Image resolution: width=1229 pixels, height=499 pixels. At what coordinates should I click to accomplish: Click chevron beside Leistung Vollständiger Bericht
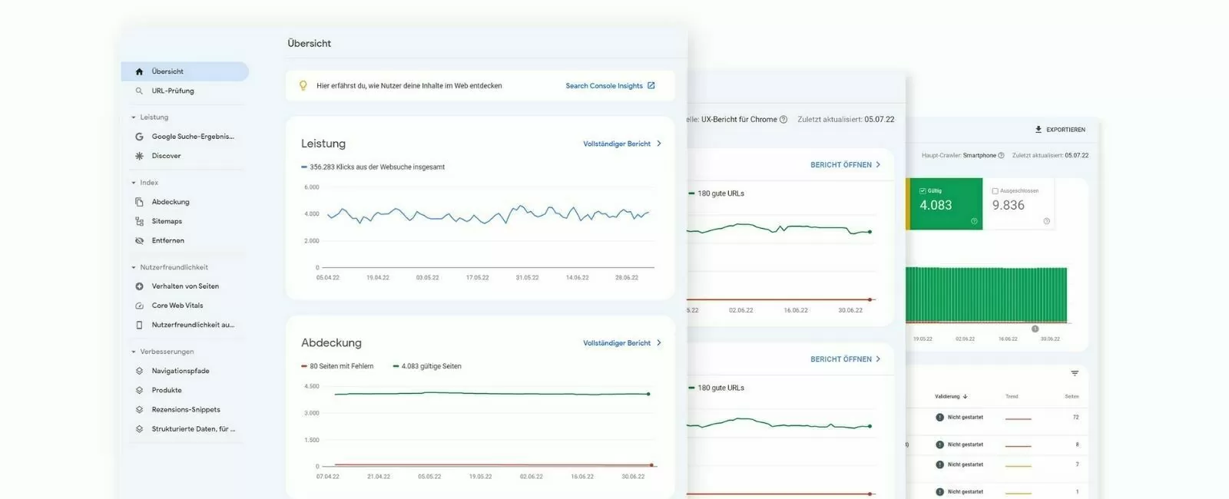pos(659,144)
